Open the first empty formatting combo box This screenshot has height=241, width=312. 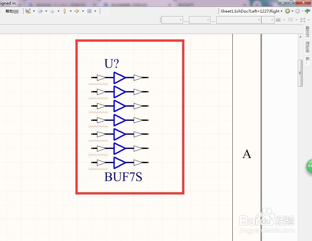tap(172, 20)
